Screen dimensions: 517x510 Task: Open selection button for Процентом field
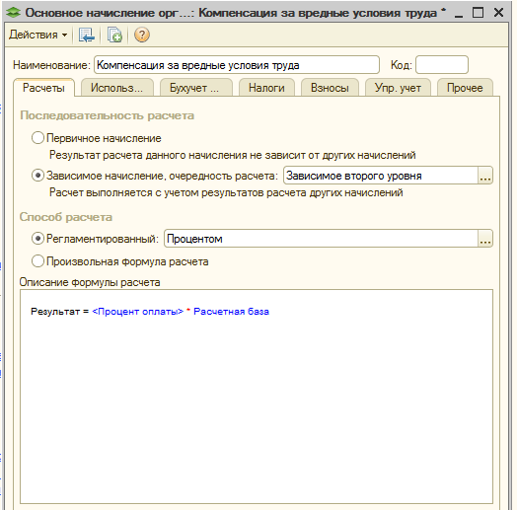(x=485, y=239)
